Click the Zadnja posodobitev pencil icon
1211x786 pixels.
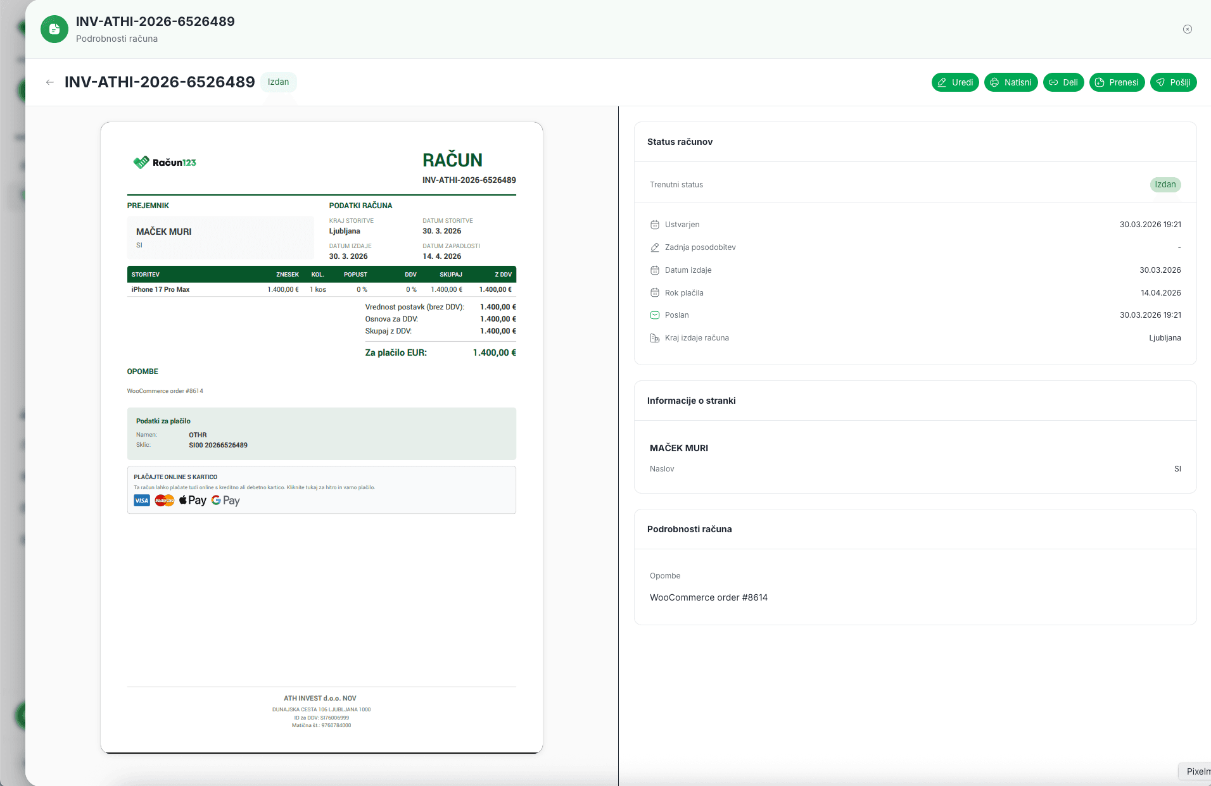pos(655,247)
